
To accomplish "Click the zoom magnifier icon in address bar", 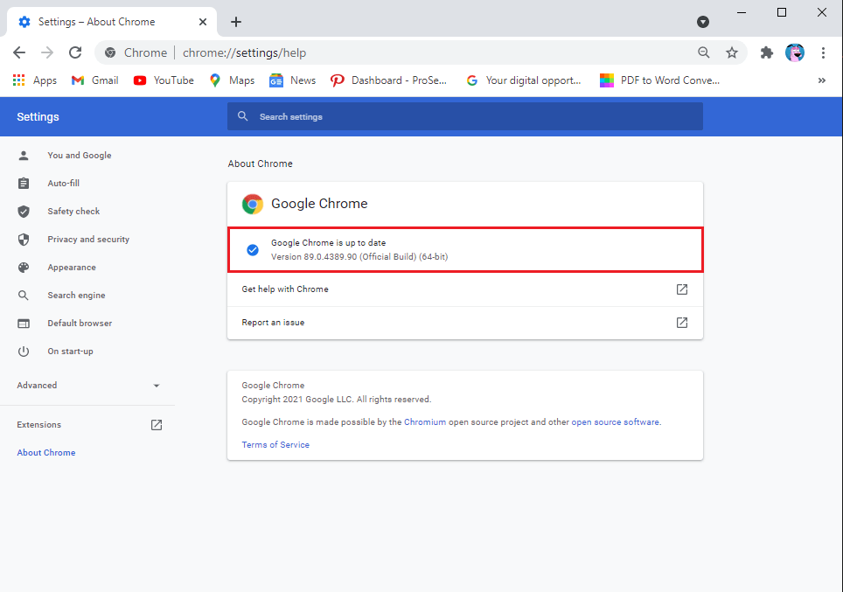I will click(x=704, y=52).
